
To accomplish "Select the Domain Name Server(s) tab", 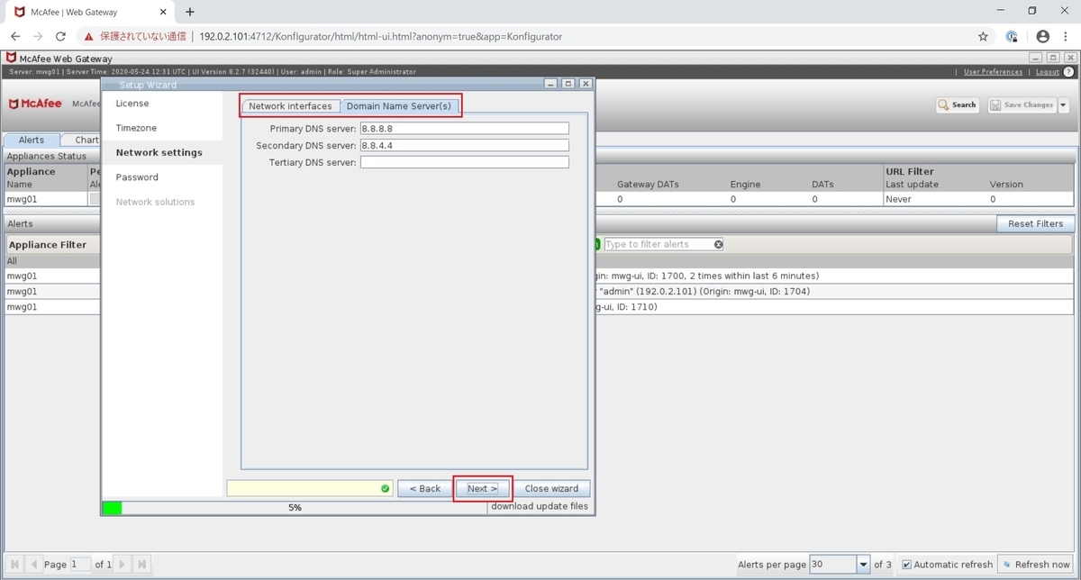I will (x=399, y=106).
